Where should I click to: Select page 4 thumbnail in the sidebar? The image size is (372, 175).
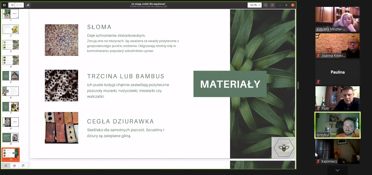coord(11,60)
